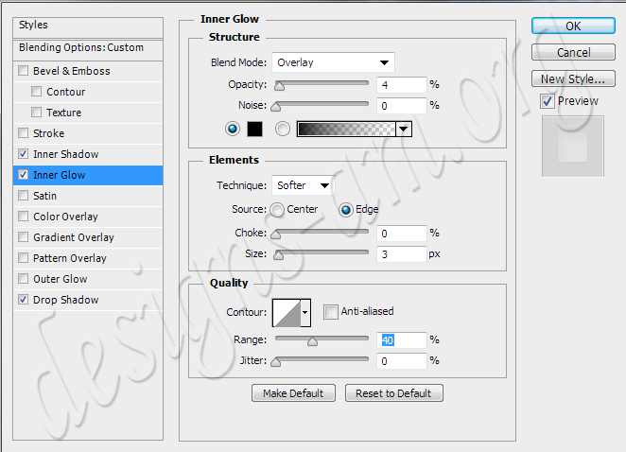Click the Range value field
This screenshot has height=452, width=626.
coord(402,340)
